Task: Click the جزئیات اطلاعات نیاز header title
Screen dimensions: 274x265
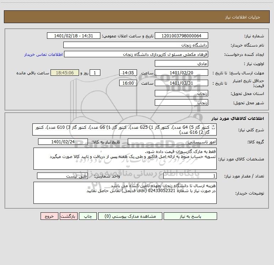Action: pyautogui.click(x=242, y=17)
